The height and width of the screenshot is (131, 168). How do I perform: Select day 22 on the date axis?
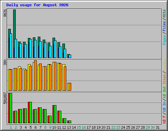tap(113, 127)
